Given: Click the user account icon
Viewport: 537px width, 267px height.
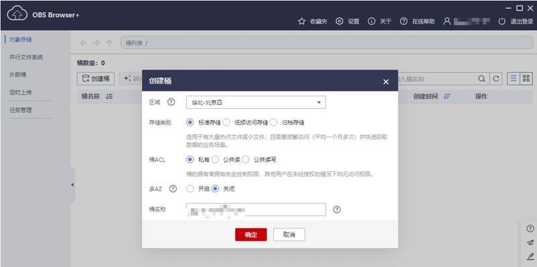Looking at the screenshot, I should pyautogui.click(x=447, y=21).
